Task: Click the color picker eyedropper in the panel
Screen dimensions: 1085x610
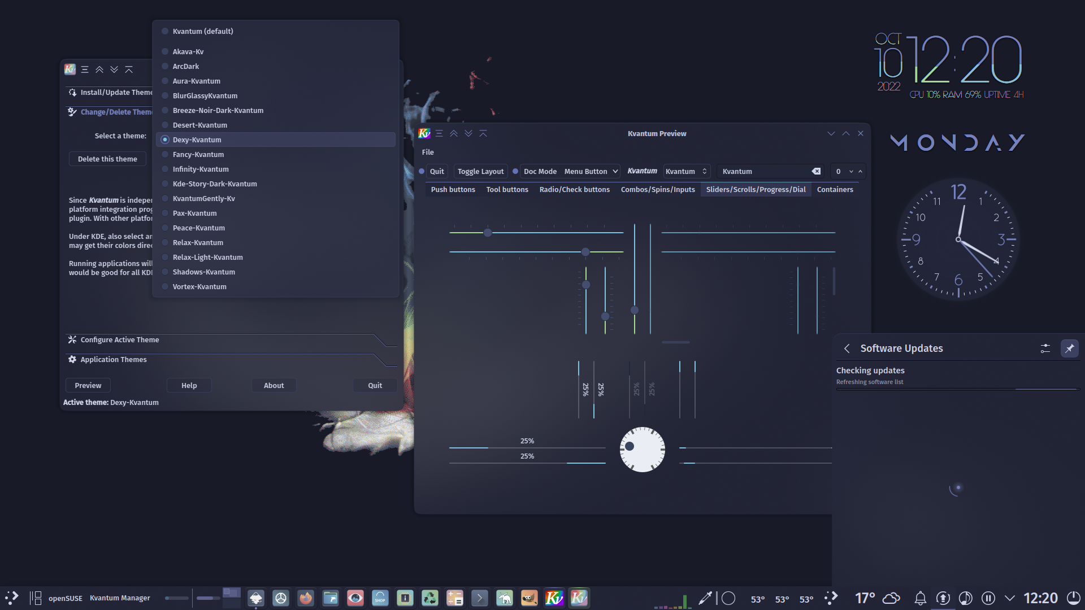Action: point(705,598)
